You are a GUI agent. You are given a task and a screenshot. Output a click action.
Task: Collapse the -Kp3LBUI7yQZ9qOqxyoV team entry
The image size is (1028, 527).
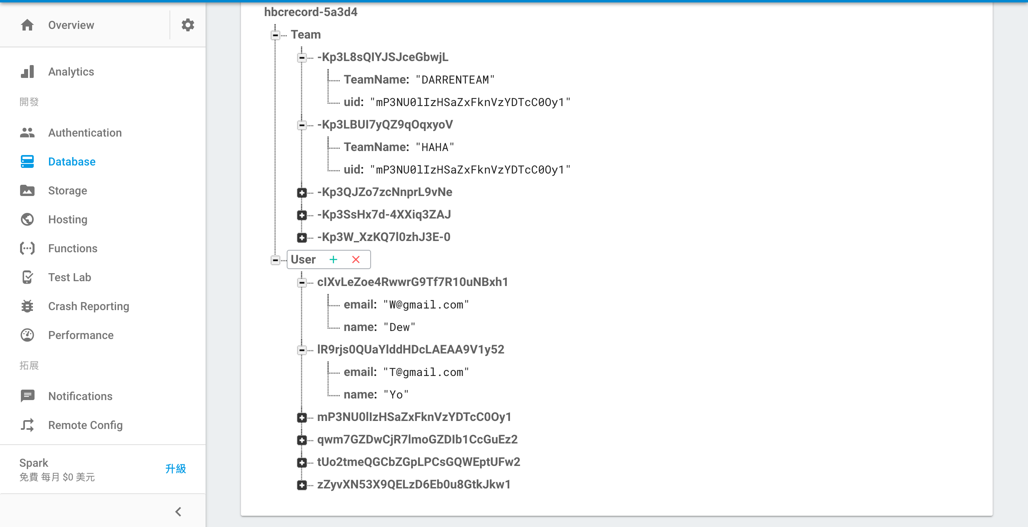click(x=302, y=125)
